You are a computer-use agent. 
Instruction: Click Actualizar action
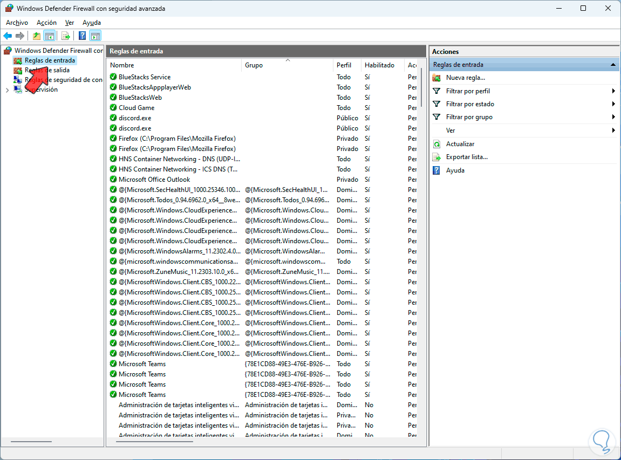point(460,144)
